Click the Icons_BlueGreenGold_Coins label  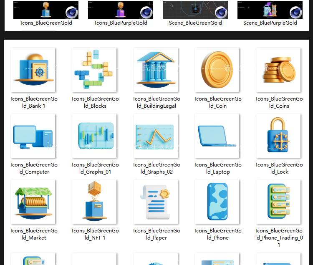[x=279, y=102]
